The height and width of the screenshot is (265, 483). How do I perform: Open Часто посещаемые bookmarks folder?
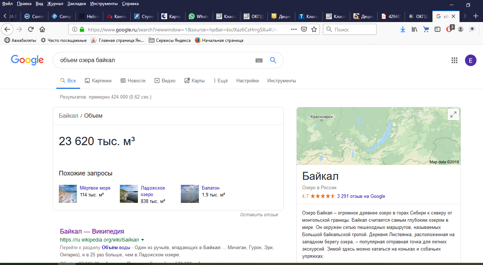coord(64,40)
